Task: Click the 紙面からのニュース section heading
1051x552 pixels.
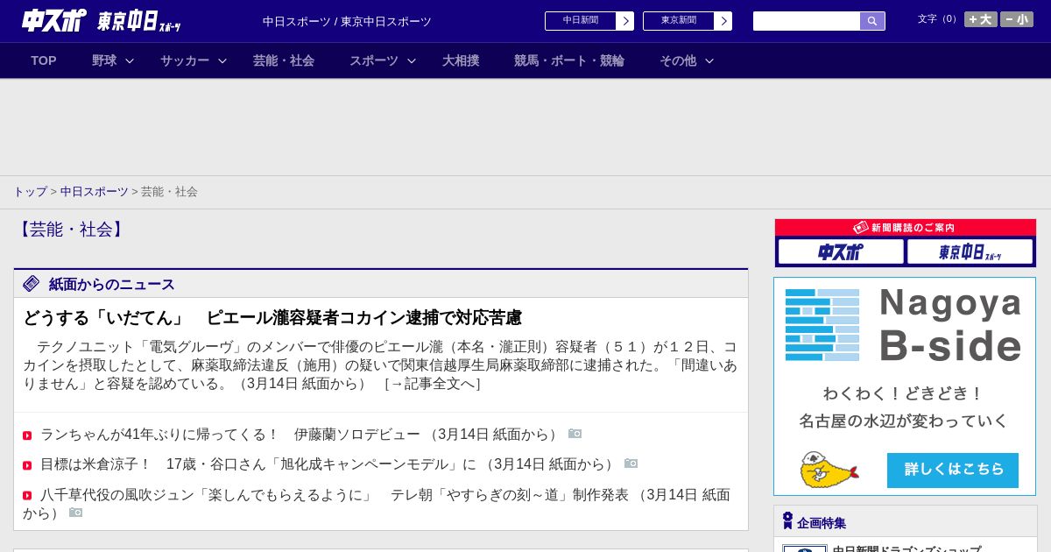Action: point(111,284)
